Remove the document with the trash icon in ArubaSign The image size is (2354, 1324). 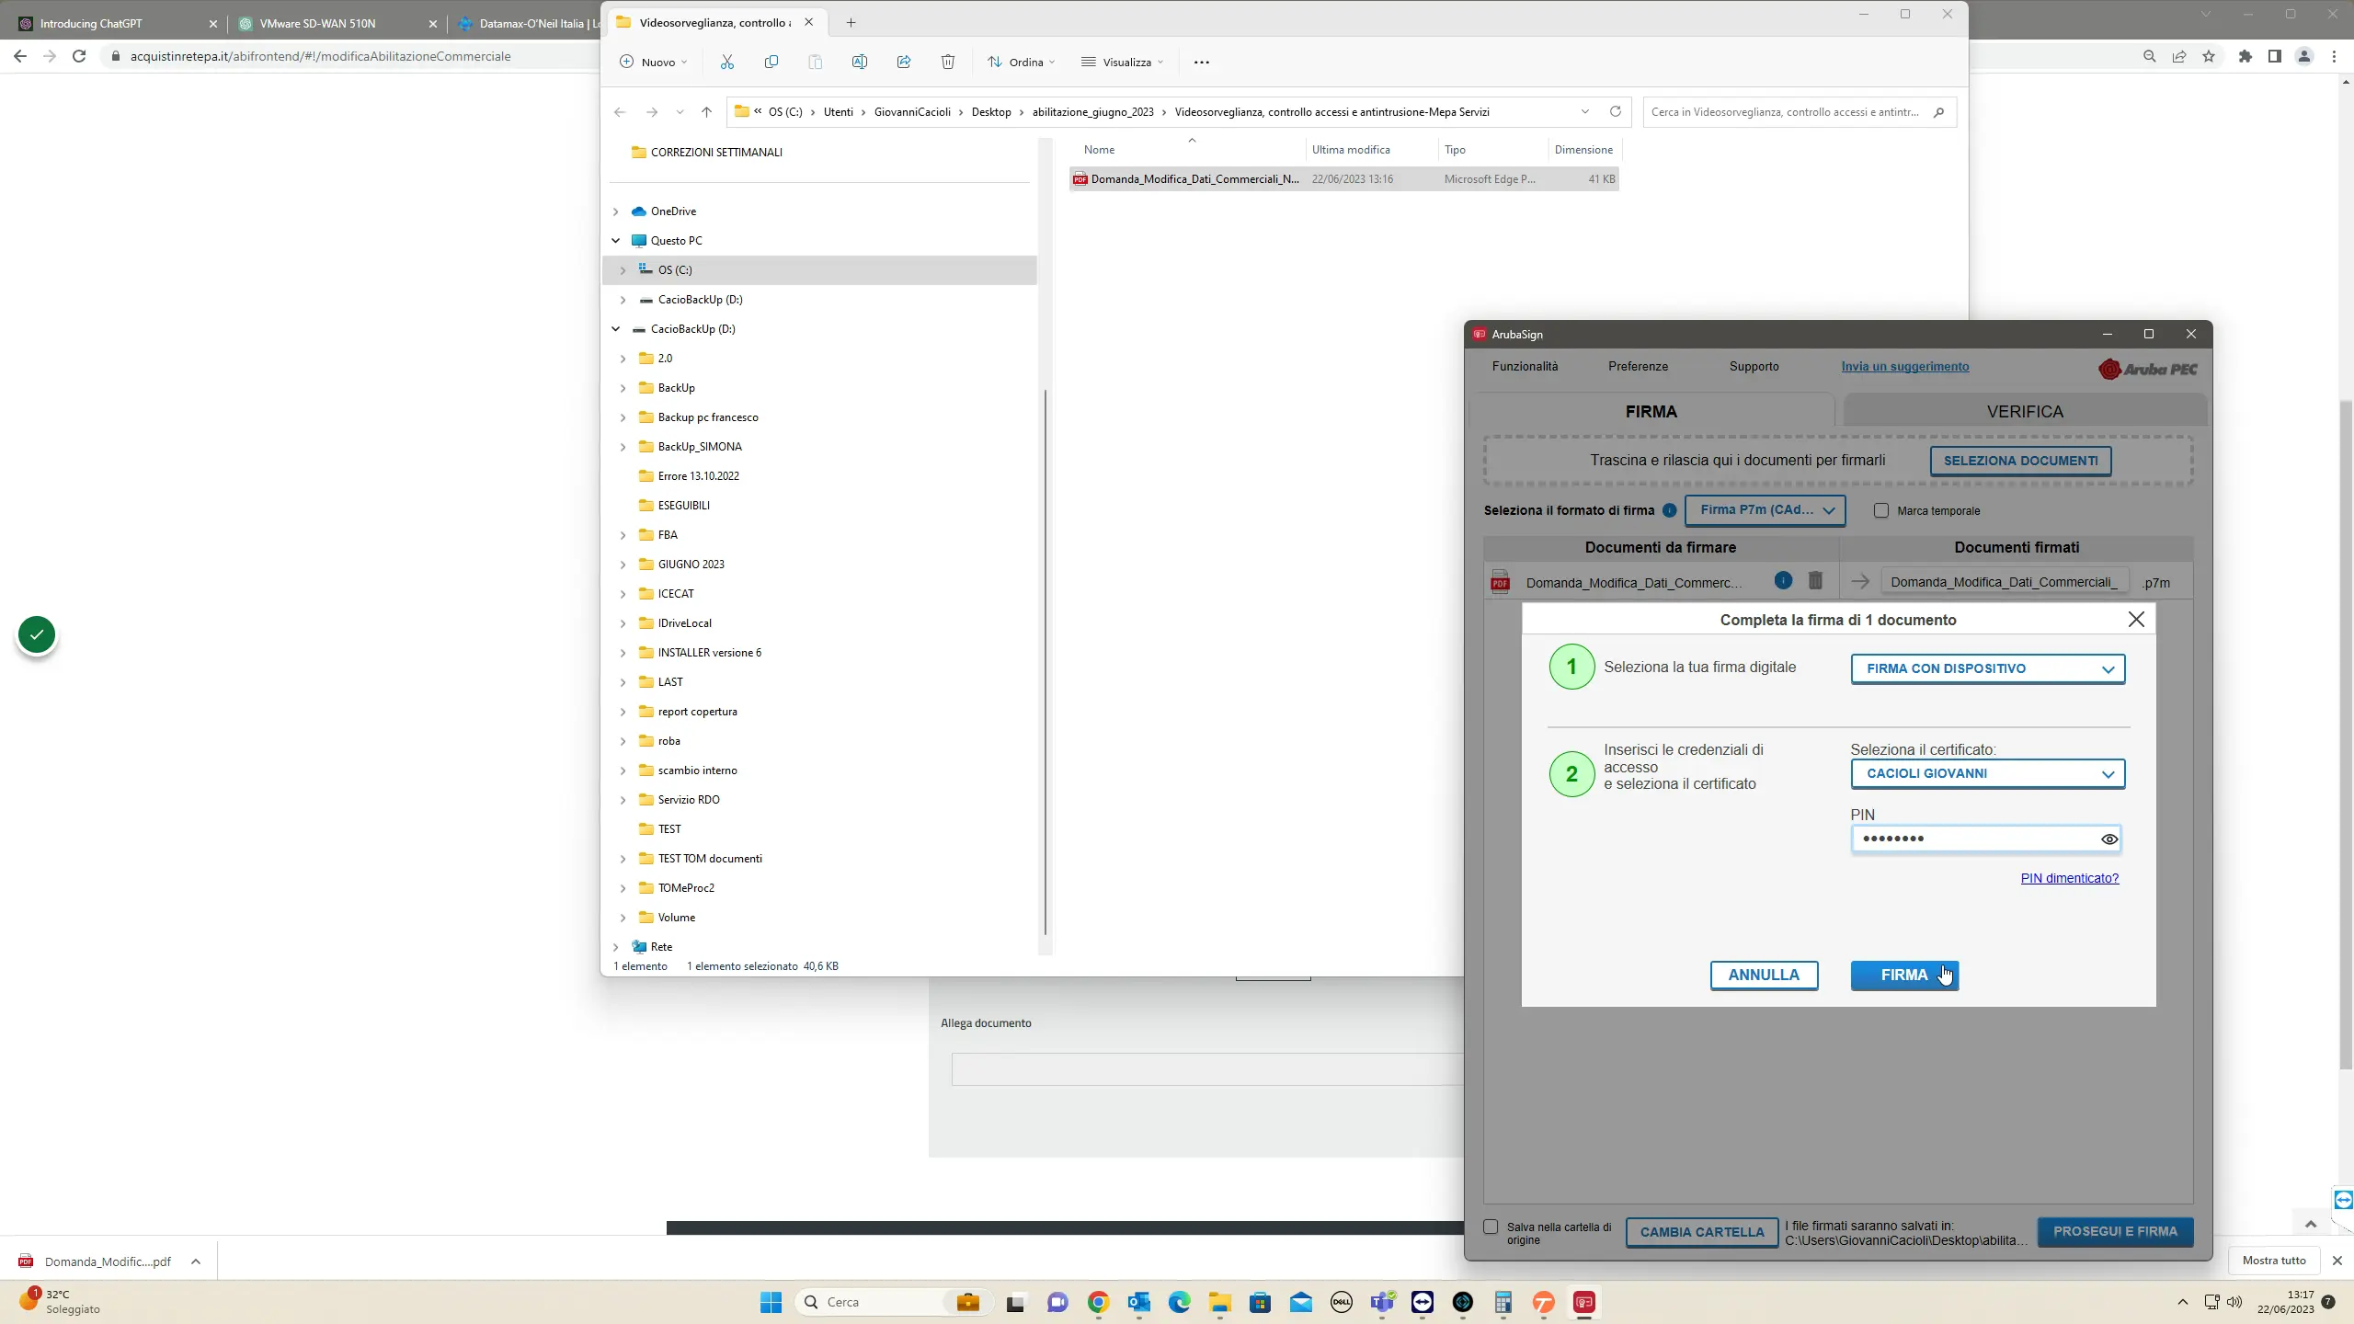(1815, 580)
